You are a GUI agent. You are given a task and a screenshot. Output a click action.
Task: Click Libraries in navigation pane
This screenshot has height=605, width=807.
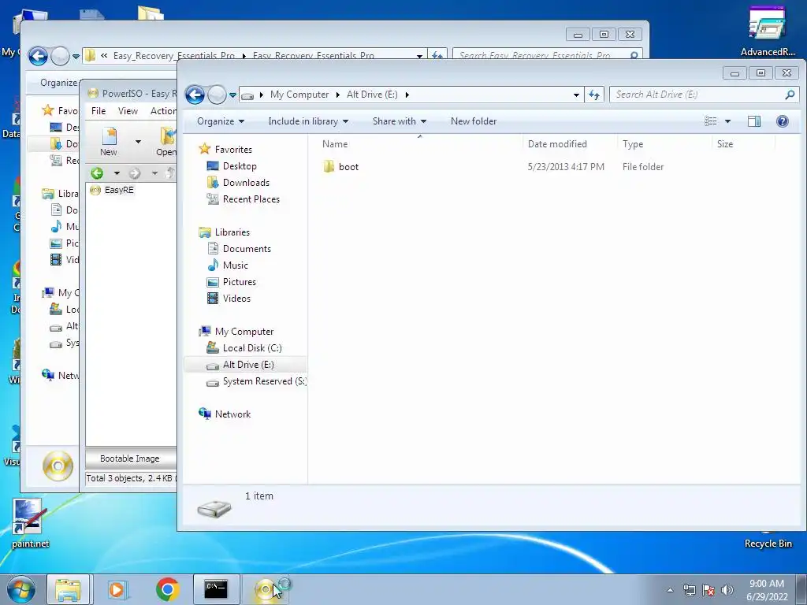232,232
